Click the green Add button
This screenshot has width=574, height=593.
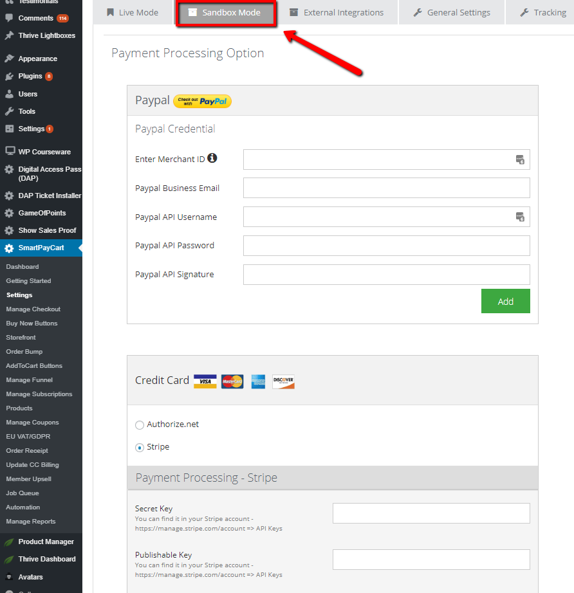506,301
